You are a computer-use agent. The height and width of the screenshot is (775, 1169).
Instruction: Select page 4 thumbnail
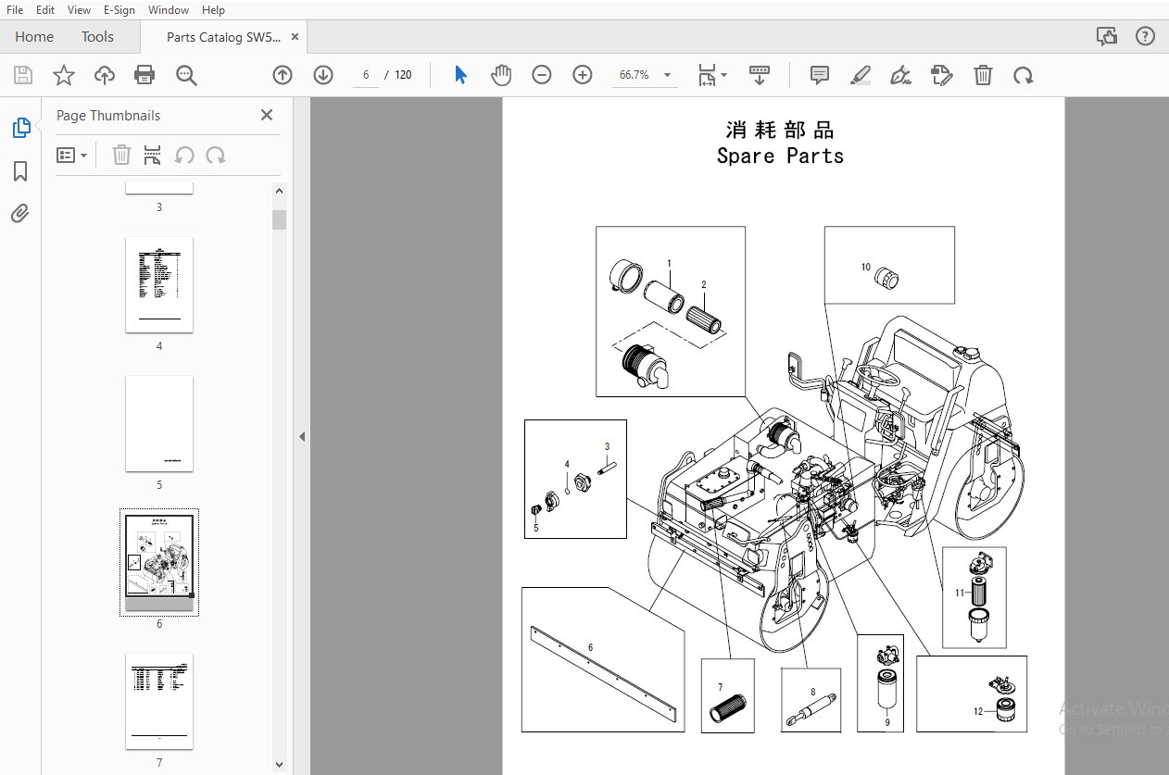159,284
